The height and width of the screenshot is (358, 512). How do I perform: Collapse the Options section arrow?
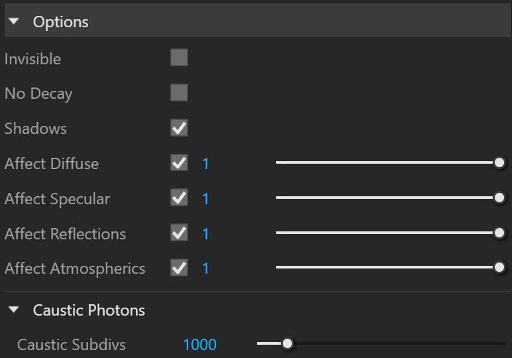(x=14, y=22)
